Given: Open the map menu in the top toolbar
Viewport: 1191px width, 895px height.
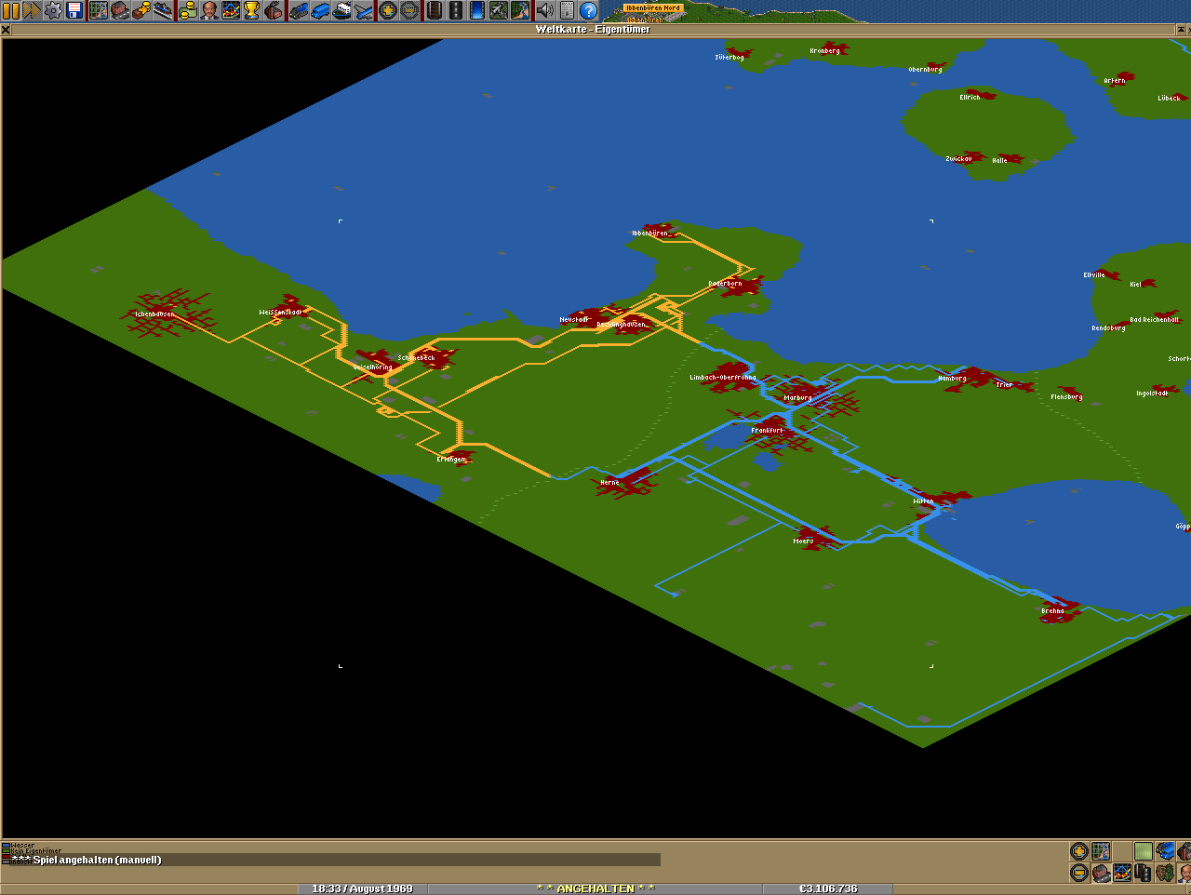Looking at the screenshot, I should pyautogui.click(x=99, y=10).
